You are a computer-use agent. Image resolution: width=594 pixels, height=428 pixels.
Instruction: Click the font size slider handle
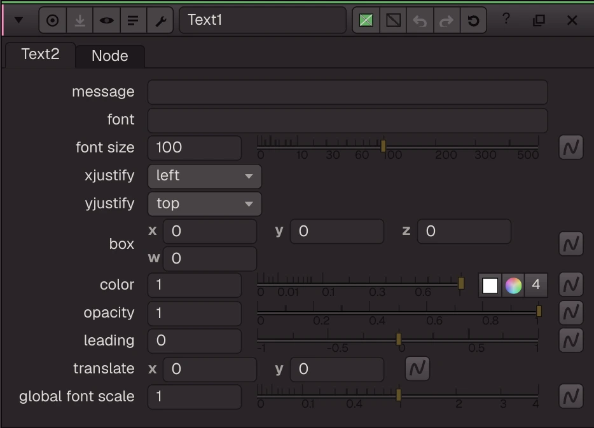point(383,146)
